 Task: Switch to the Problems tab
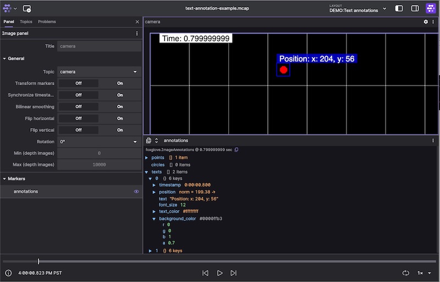pos(47,21)
